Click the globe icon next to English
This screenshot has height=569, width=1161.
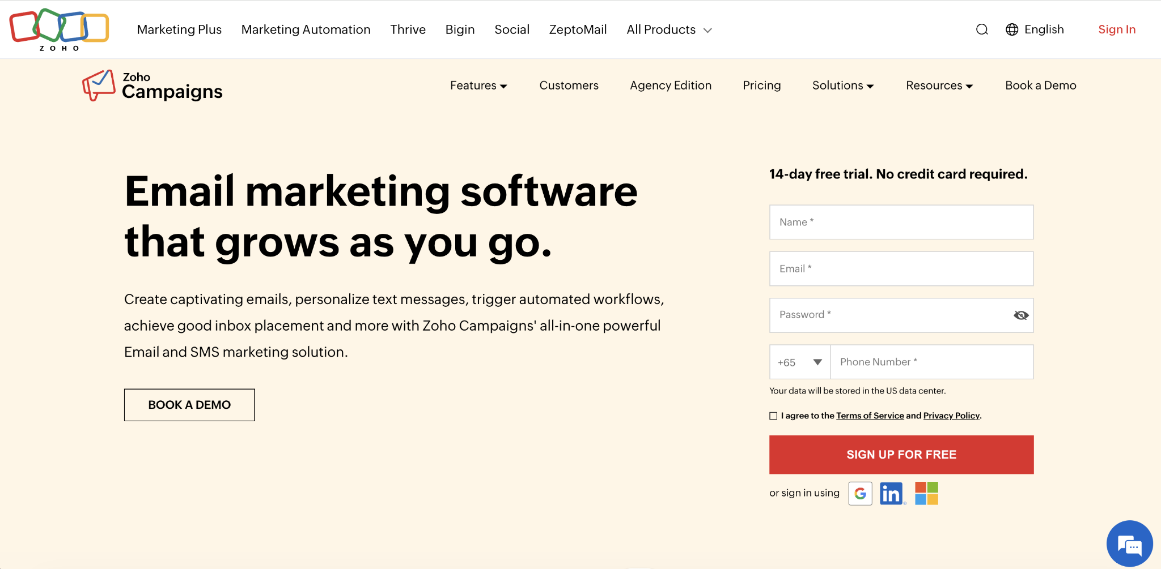1012,29
